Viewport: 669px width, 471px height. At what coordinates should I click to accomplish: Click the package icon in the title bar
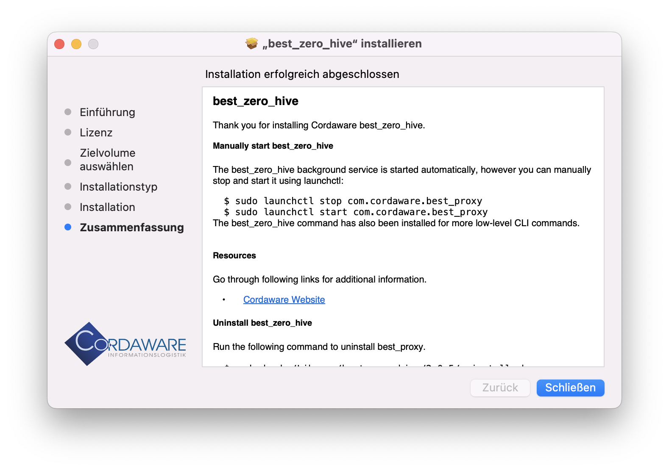(x=252, y=43)
